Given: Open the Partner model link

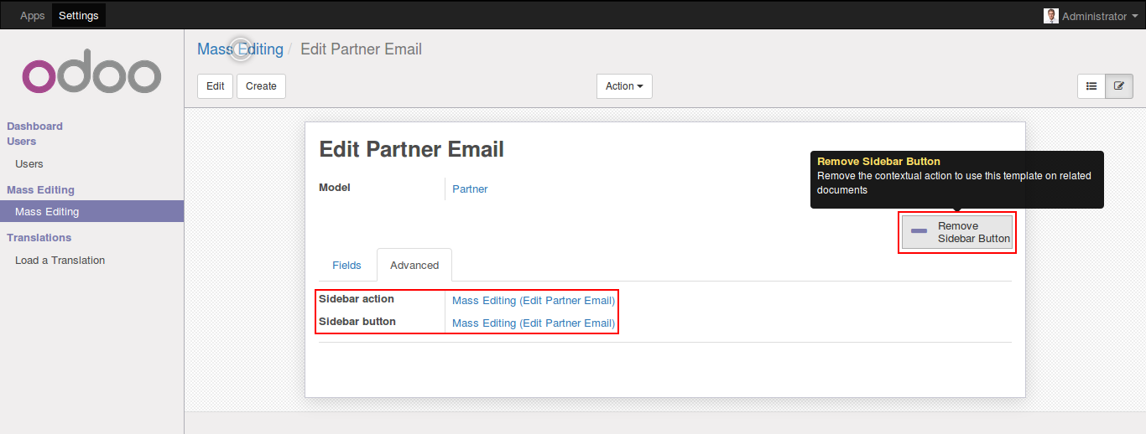Looking at the screenshot, I should (x=470, y=189).
